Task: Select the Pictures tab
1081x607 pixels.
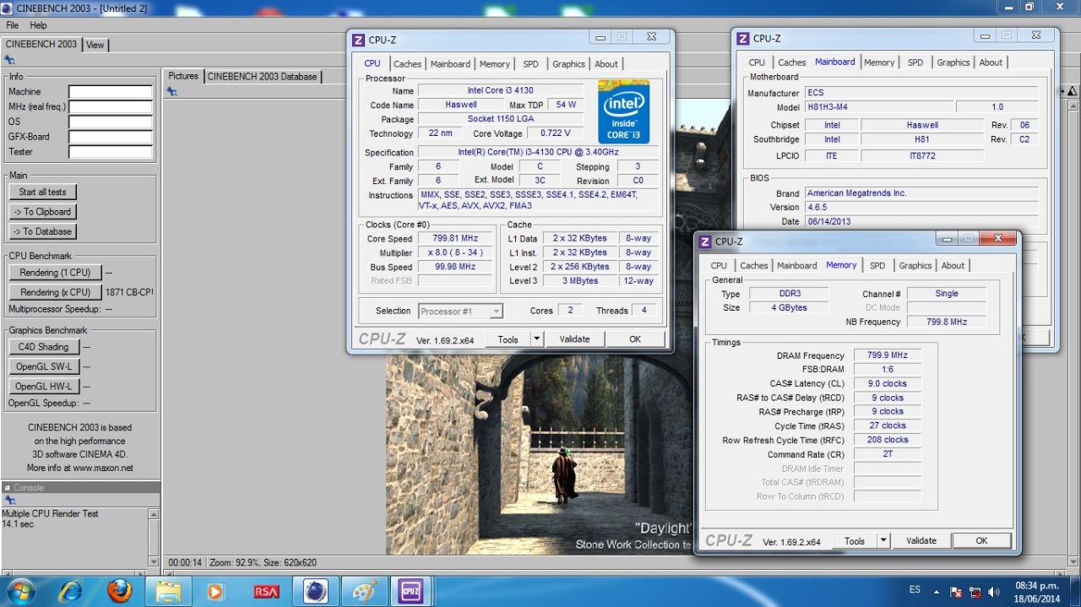Action: [182, 76]
